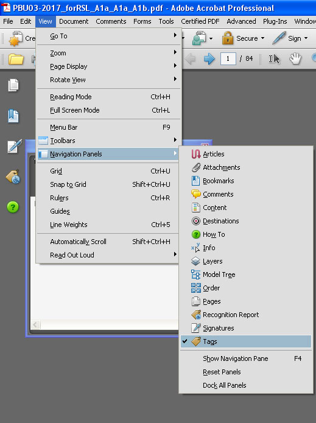The width and height of the screenshot is (316, 423).
Task: Click the horizontal scrollbar left arrow
Action: tap(35, 324)
